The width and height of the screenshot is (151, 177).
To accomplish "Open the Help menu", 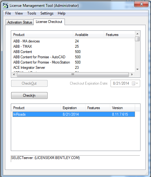I will pos(61,13).
